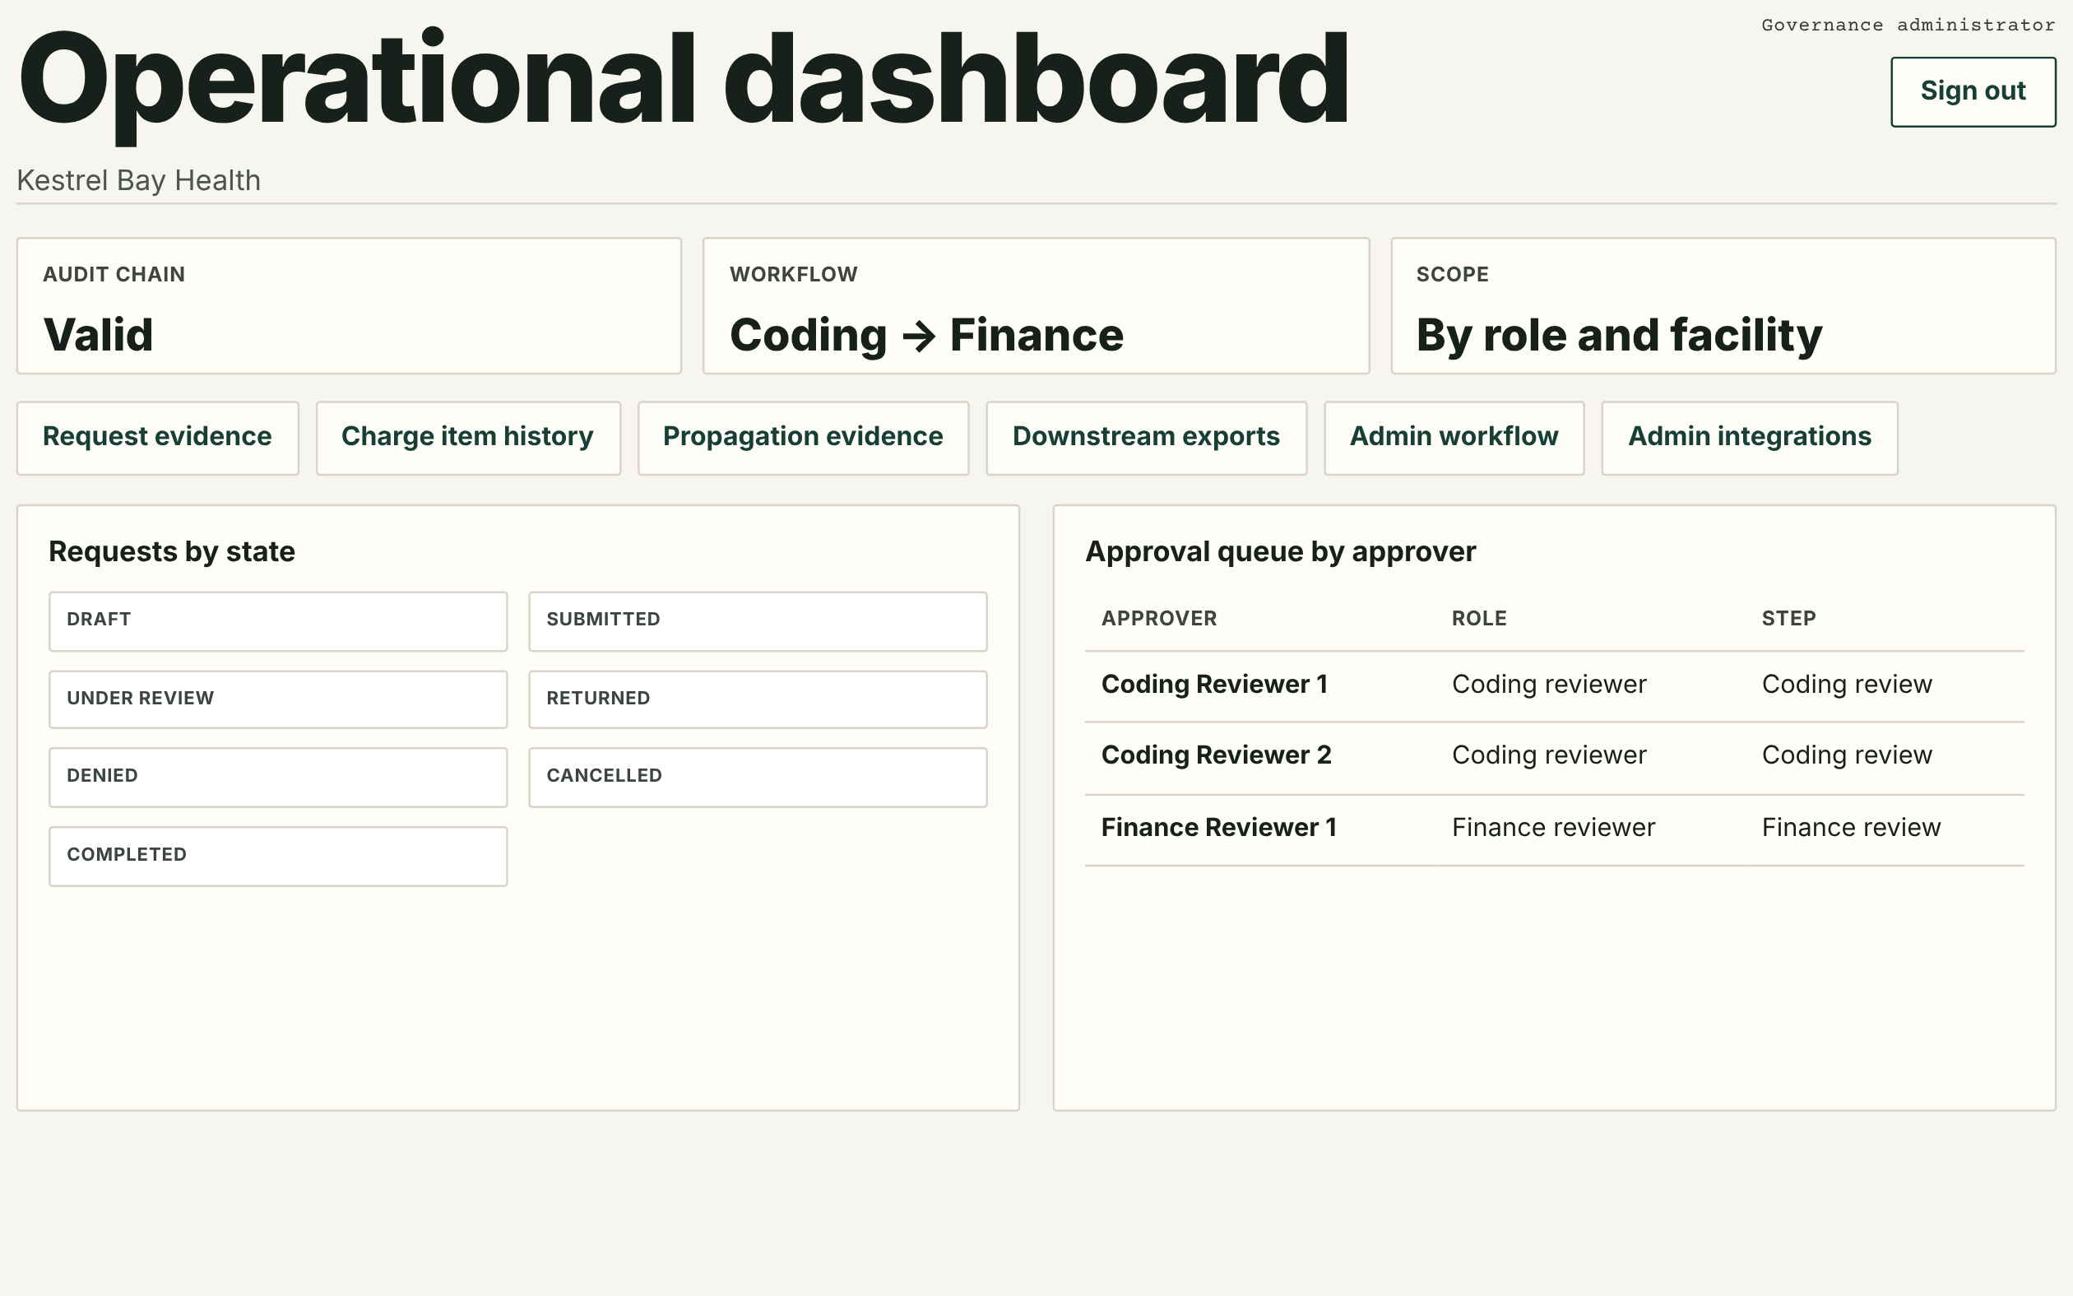Click the Requests by state heading

[171, 552]
